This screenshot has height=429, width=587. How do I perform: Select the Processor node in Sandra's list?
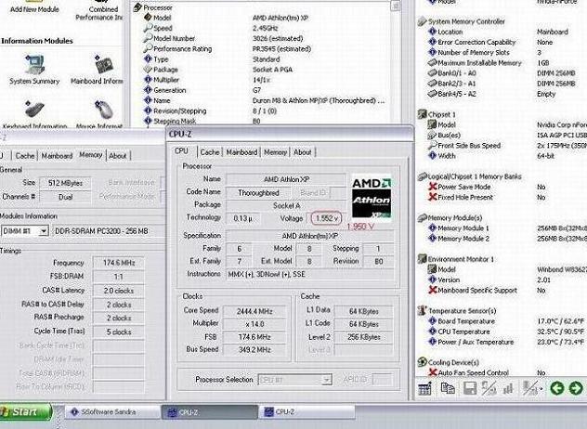pyautogui.click(x=157, y=7)
